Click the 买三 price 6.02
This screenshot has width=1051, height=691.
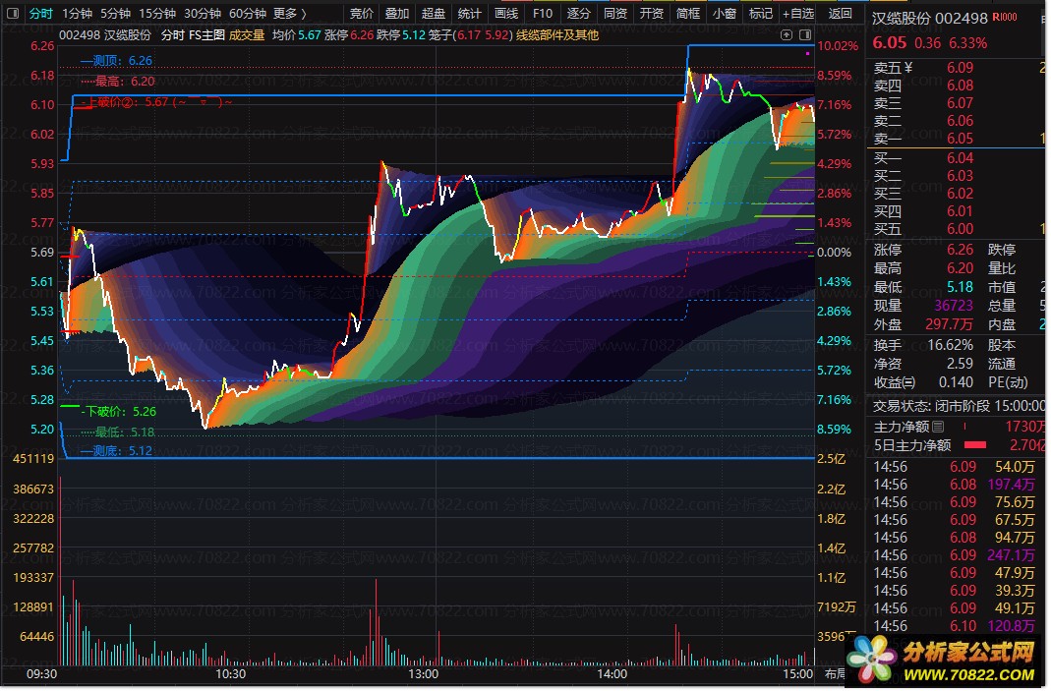[x=960, y=194]
